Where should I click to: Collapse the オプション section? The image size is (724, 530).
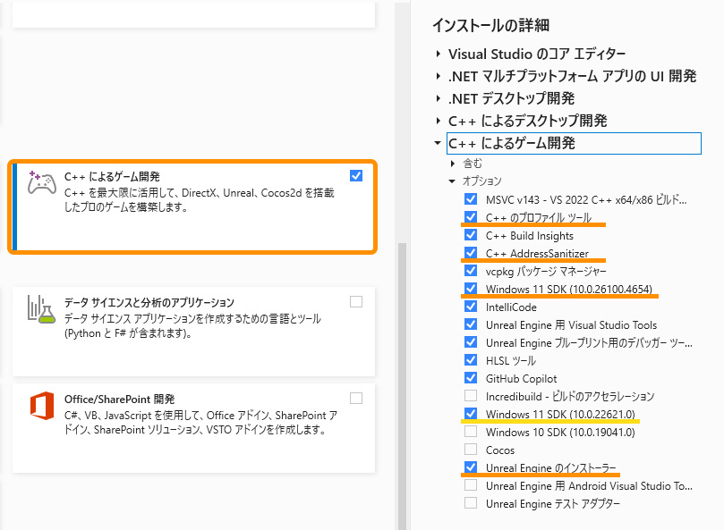pos(452,181)
